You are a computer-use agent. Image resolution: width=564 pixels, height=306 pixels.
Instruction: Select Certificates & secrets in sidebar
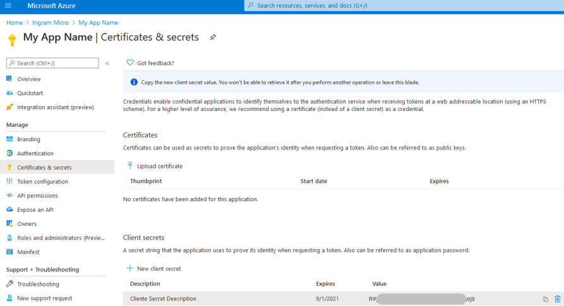coord(57,167)
